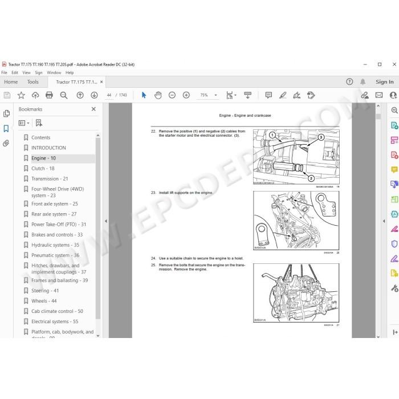Expand the right pane via bottom arrow
Viewport: 399px width, 399px height.
395,332
